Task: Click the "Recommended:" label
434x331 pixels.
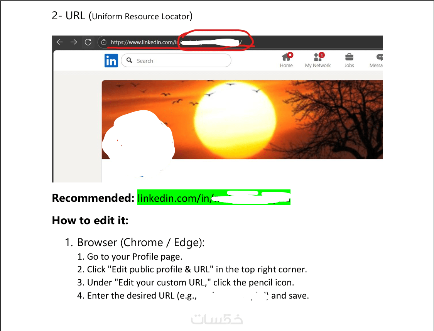Action: tap(93, 198)
